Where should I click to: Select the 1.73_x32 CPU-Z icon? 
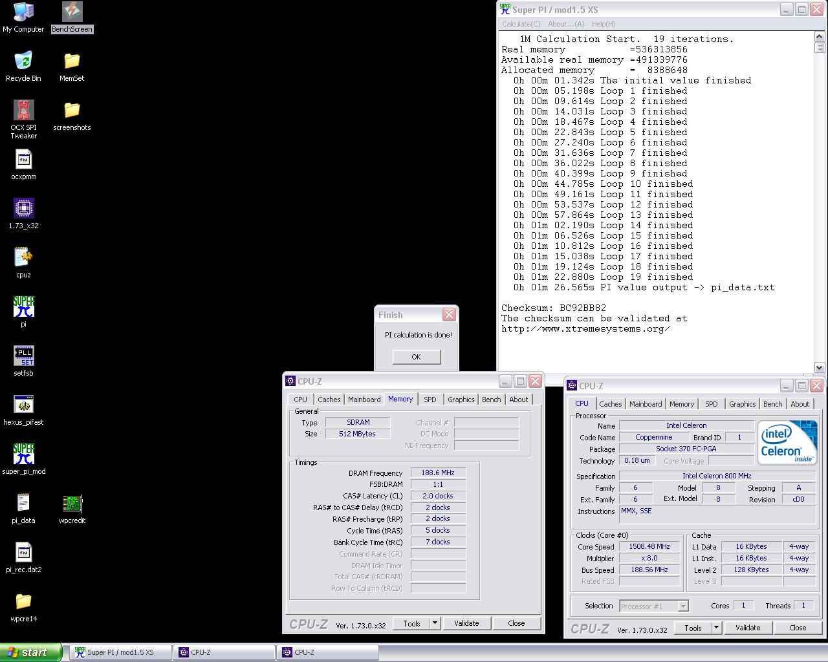23,214
